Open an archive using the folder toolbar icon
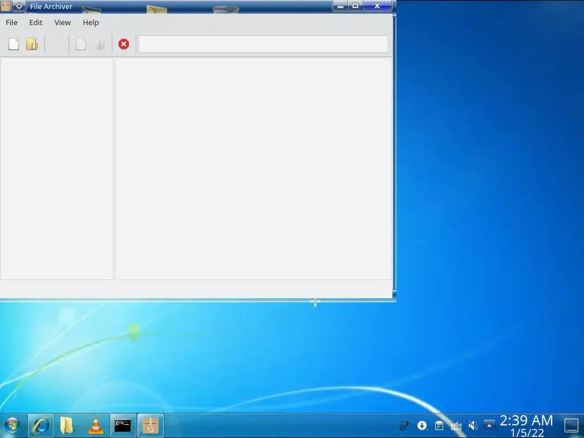This screenshot has height=438, width=584. [x=32, y=44]
